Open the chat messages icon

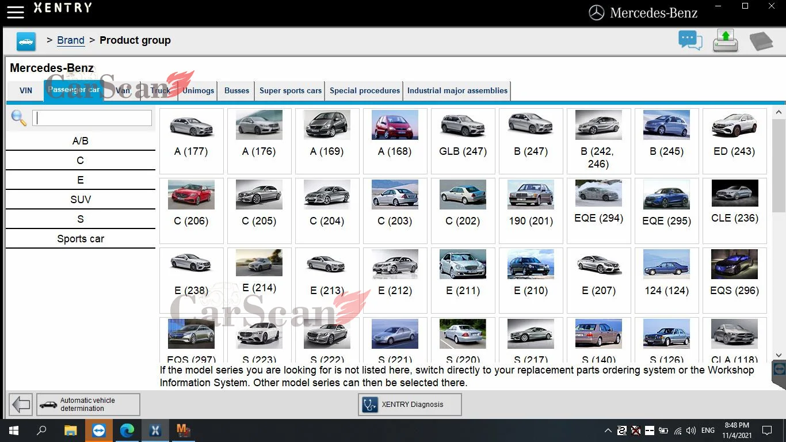[690, 40]
